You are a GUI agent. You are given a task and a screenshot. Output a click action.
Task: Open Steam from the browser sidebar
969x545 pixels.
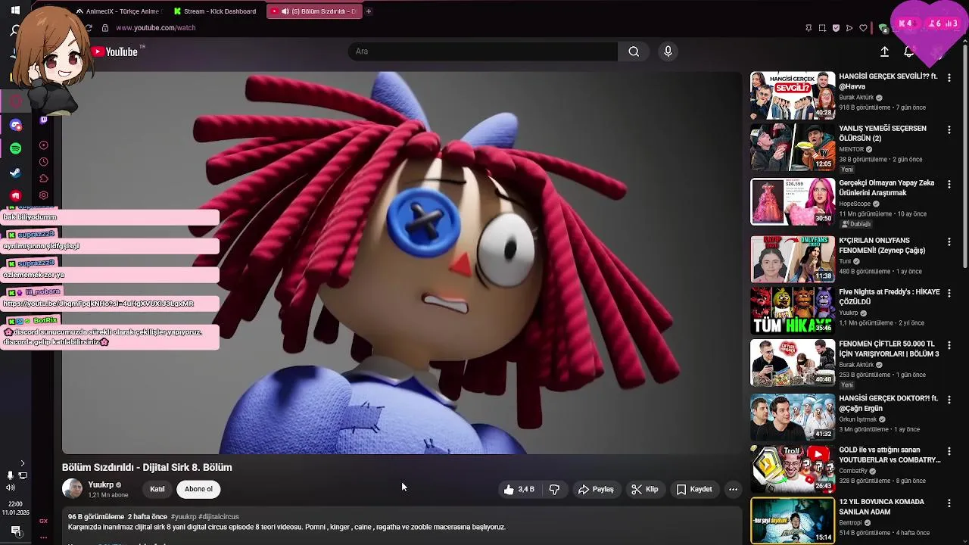coord(16,173)
